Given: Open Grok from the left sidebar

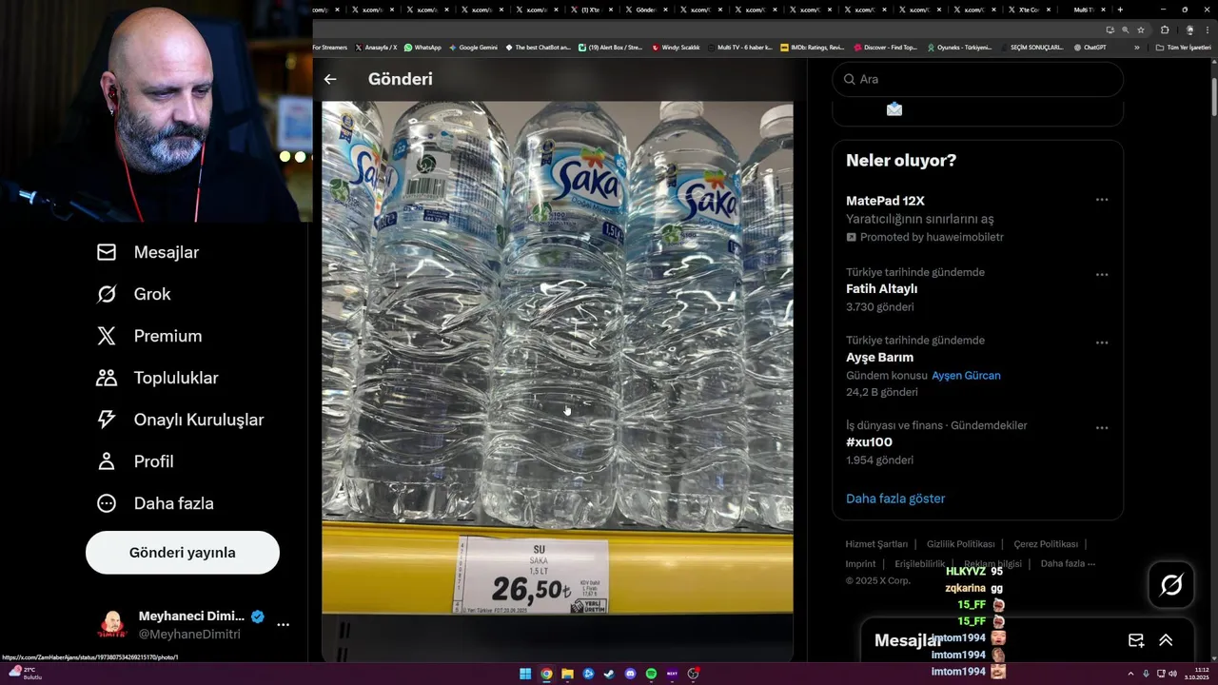Looking at the screenshot, I should click(x=133, y=294).
